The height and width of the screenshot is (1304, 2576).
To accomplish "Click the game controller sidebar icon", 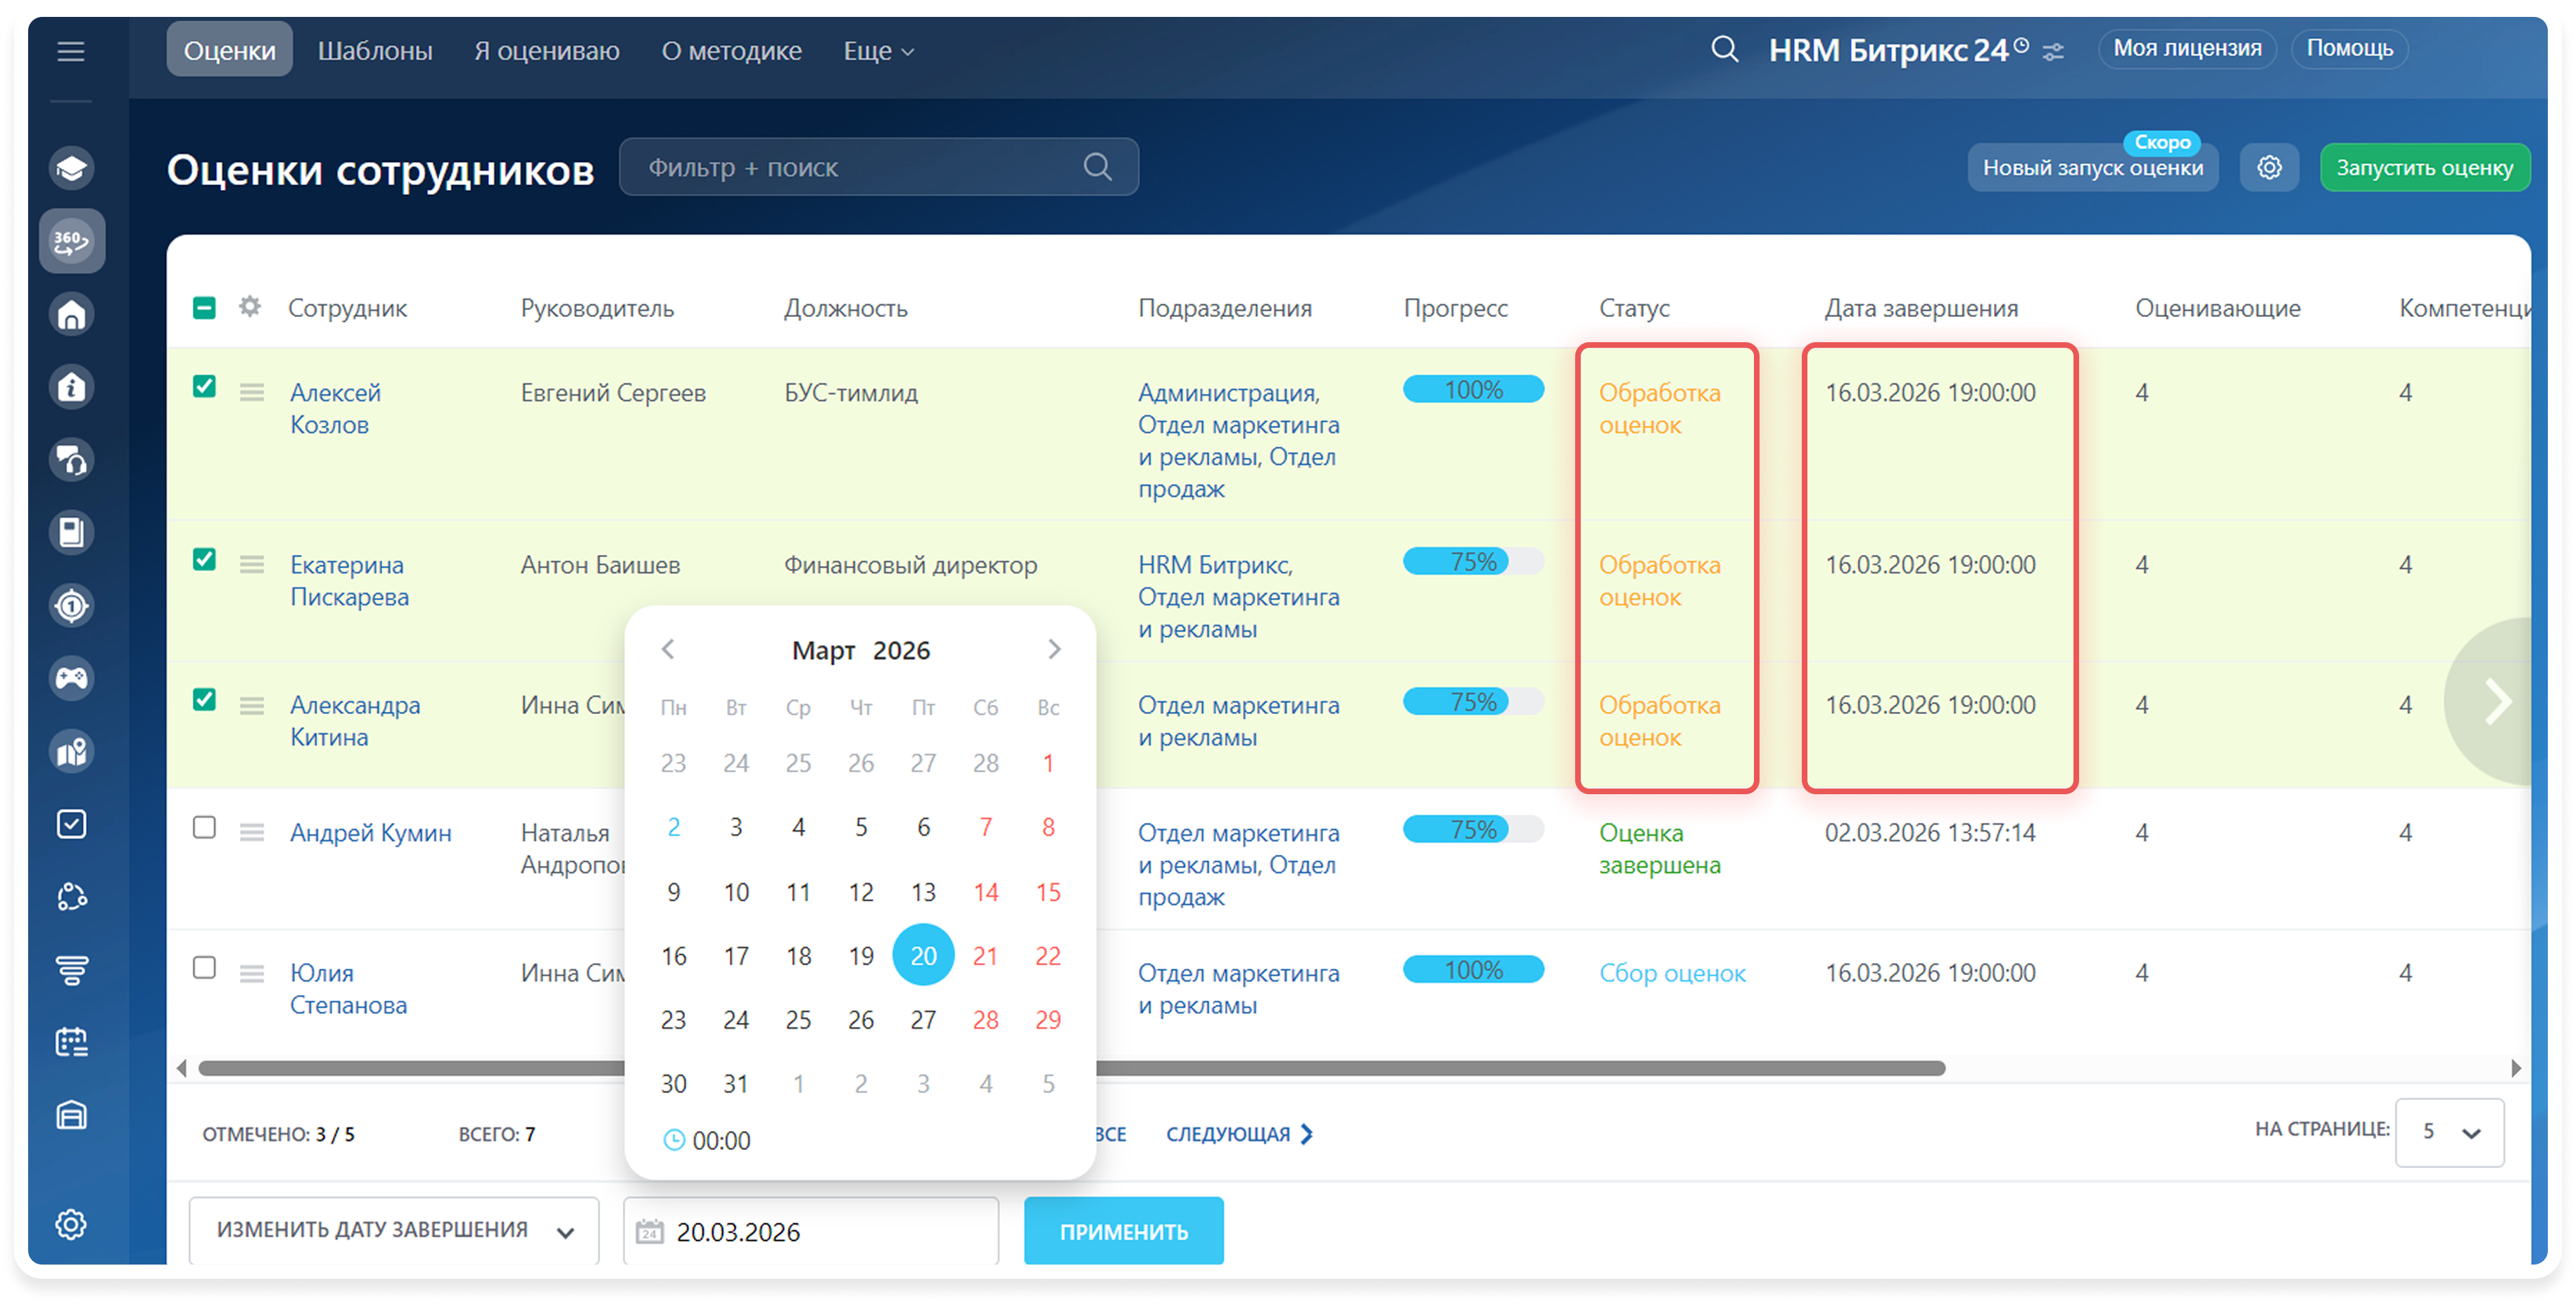I will [71, 679].
